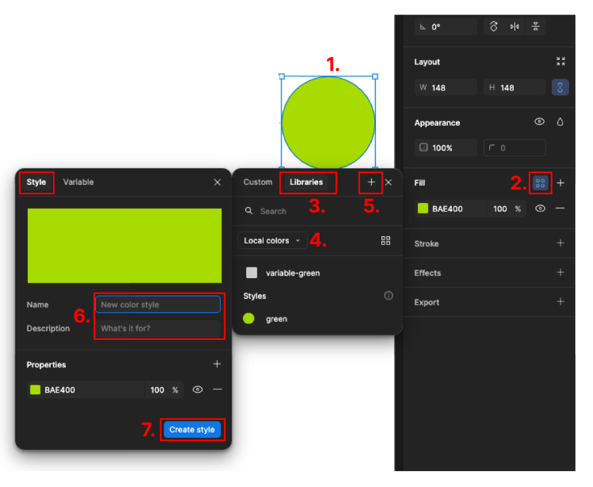Screen dimensions: 593x487
Task: Select the Style tab
Action: 37,182
